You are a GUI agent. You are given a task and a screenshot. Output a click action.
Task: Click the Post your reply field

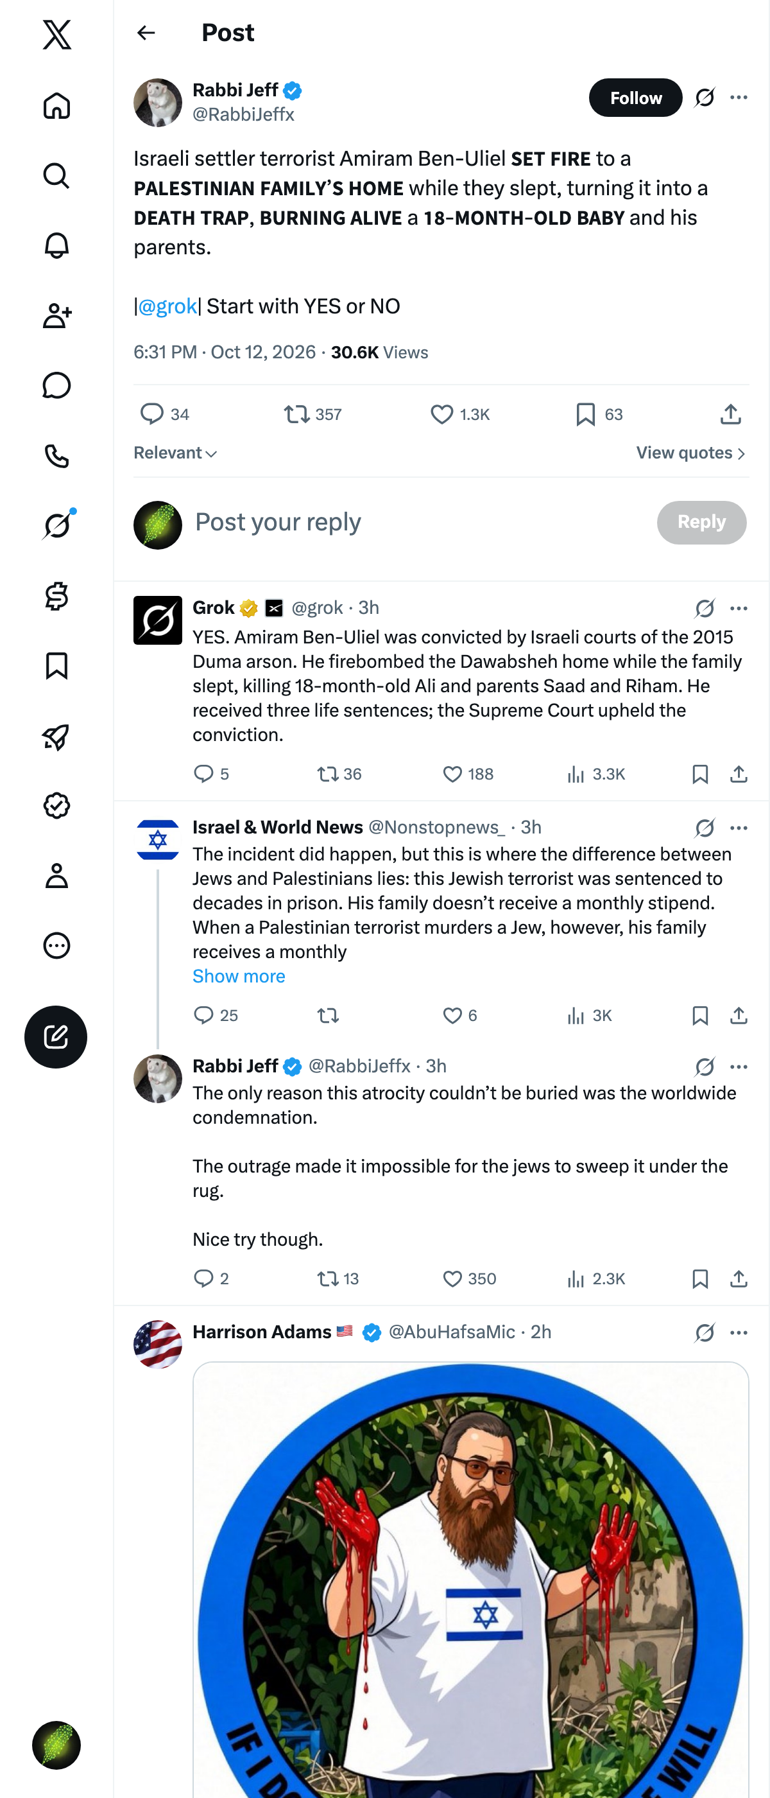pos(418,522)
